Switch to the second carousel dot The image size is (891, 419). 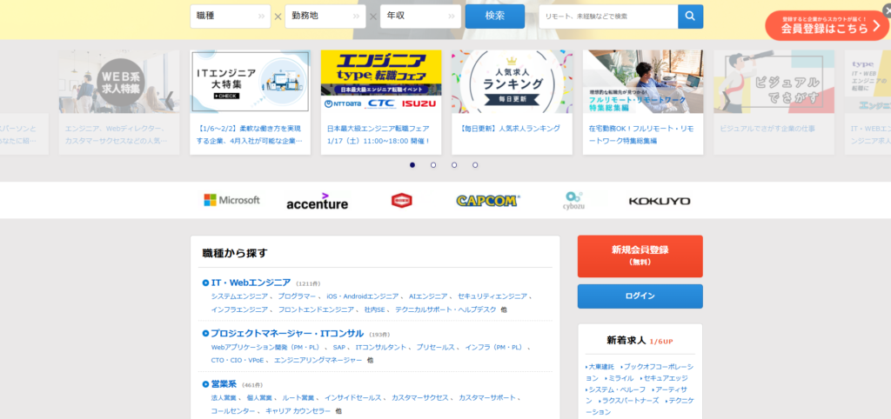(x=433, y=164)
